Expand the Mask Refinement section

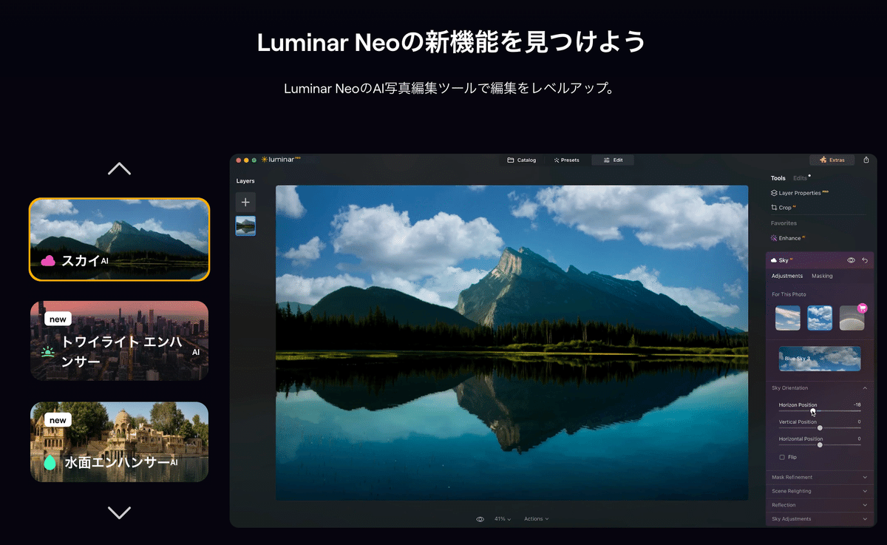coord(820,477)
